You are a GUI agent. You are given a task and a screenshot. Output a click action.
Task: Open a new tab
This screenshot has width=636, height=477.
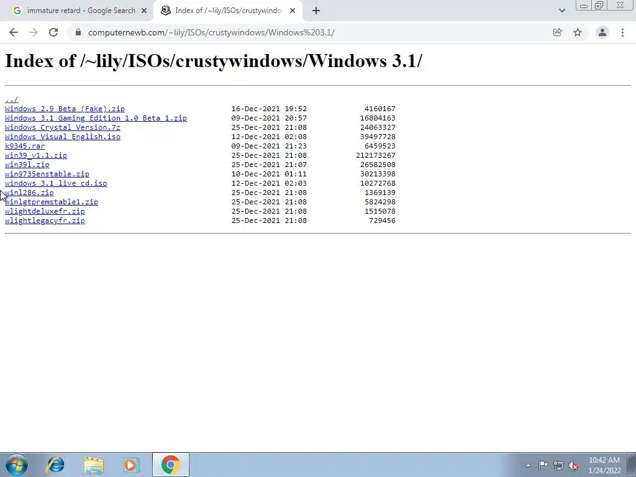click(x=316, y=11)
